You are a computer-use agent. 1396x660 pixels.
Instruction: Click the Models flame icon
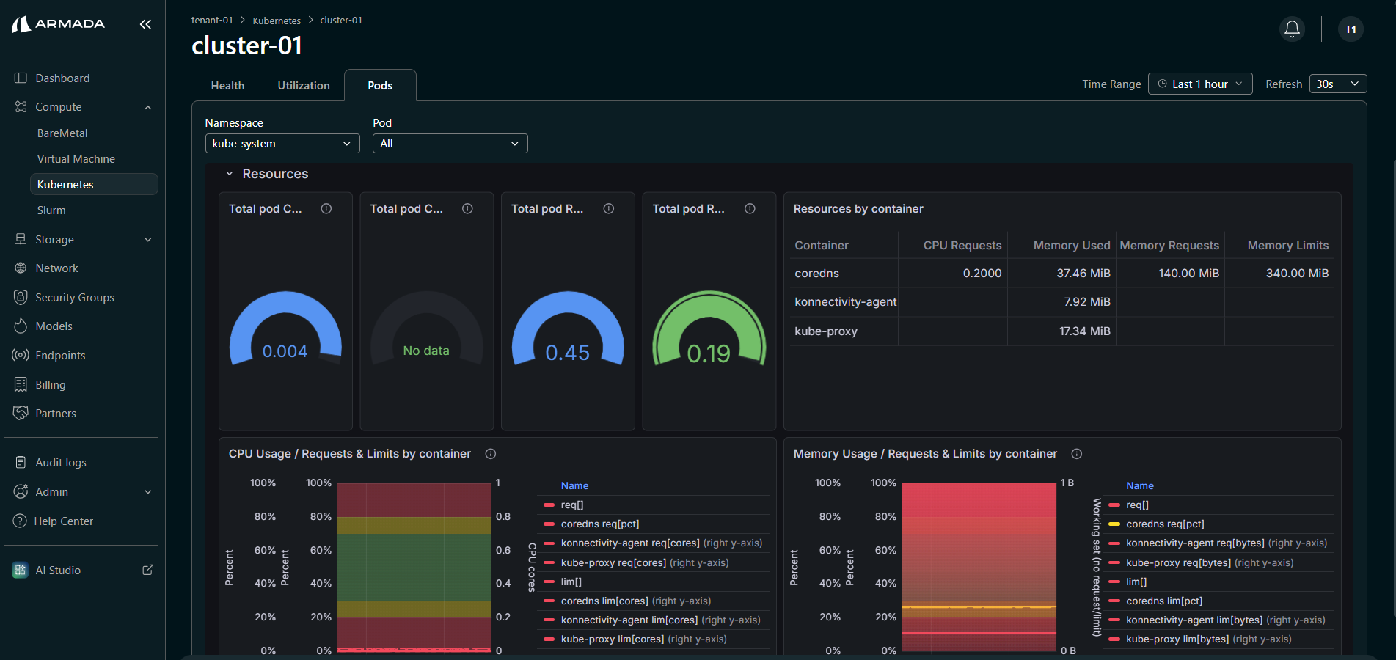(x=21, y=326)
